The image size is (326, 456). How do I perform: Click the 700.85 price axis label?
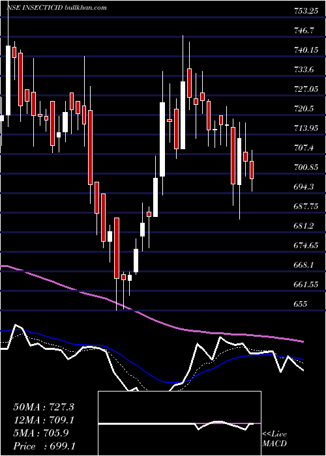(306, 167)
